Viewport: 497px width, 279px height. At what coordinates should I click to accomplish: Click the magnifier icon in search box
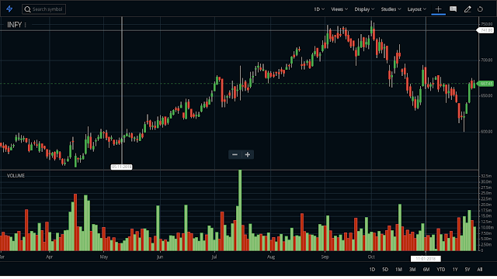pos(28,9)
